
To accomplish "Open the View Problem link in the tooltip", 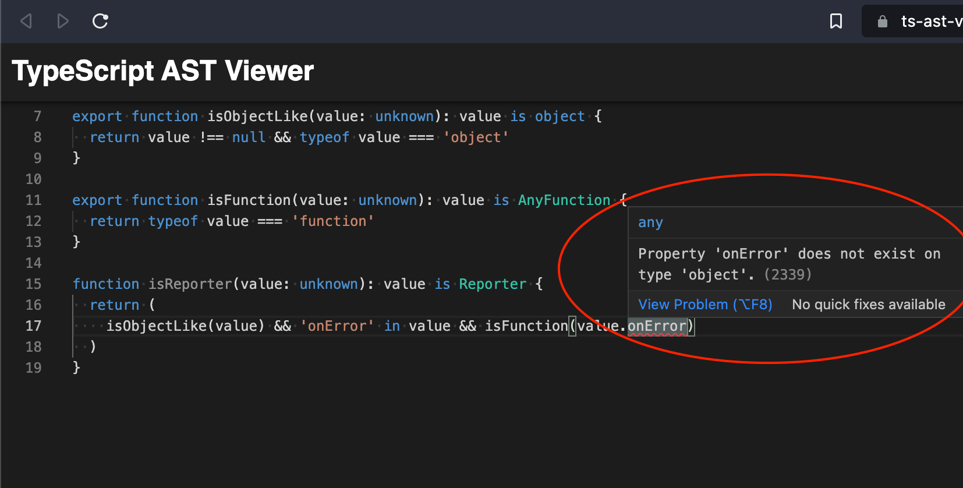I will click(705, 305).
